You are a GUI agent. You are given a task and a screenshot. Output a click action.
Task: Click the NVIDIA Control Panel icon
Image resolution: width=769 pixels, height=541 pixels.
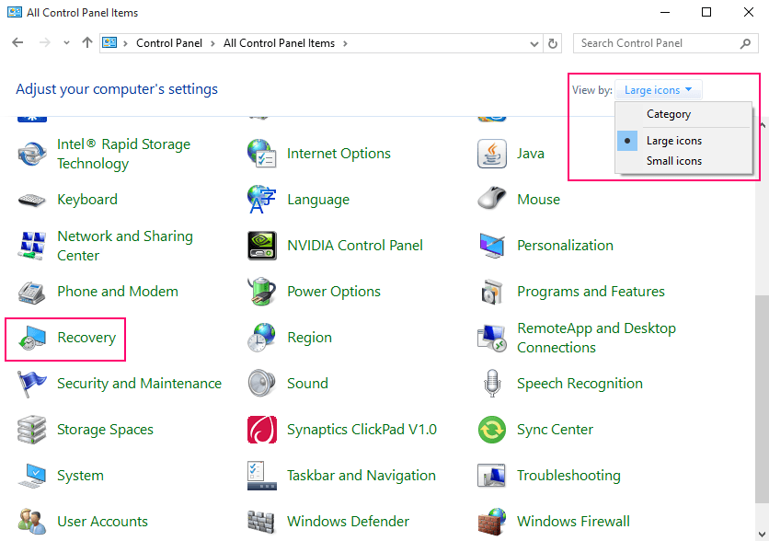pyautogui.click(x=262, y=246)
